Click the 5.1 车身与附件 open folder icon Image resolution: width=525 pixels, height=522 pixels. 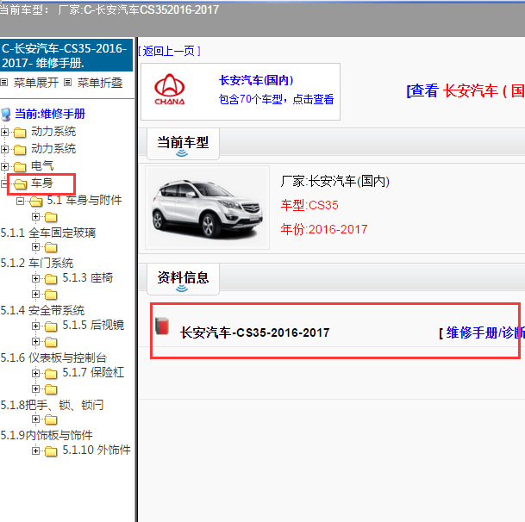(36, 201)
